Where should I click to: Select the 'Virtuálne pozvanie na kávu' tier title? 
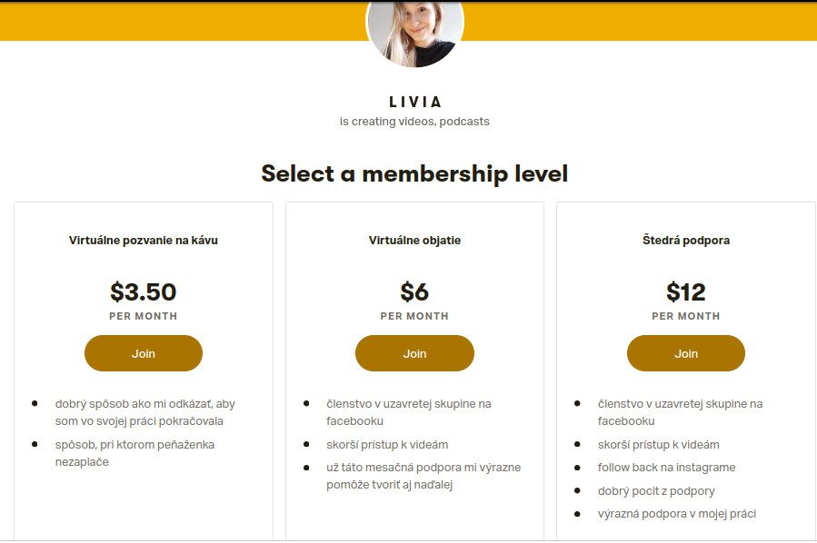[144, 241]
